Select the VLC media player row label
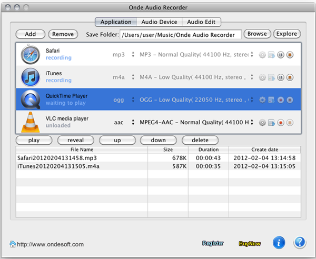This screenshot has width=316, height=259. (x=67, y=118)
